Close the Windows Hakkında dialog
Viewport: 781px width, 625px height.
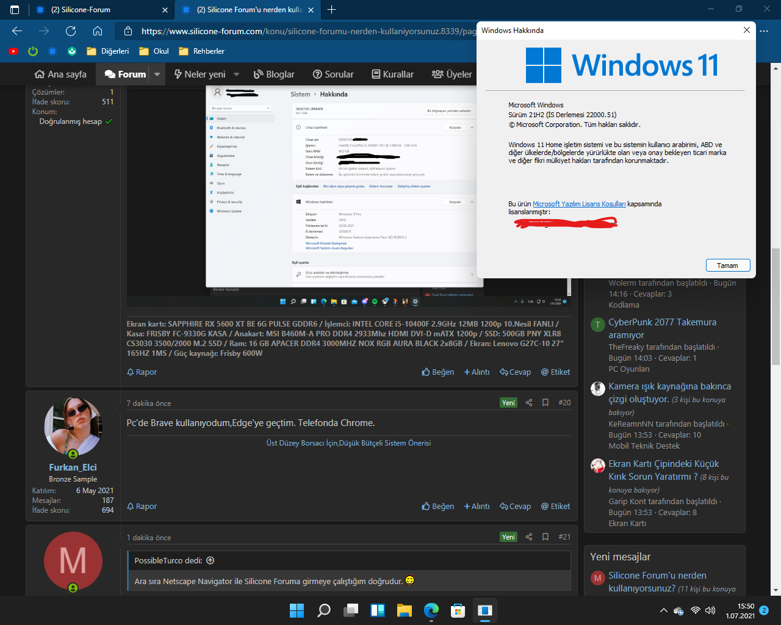(x=746, y=30)
